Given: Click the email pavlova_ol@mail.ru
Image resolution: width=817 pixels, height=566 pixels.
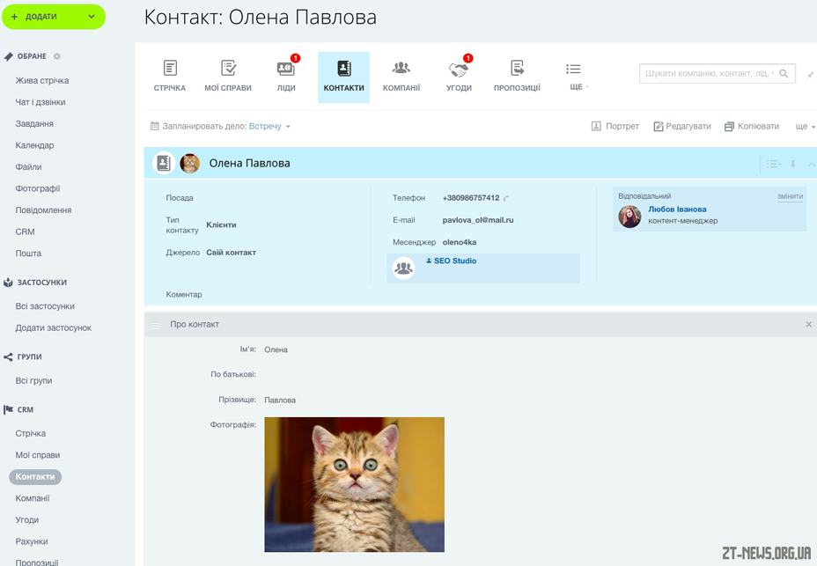Looking at the screenshot, I should (x=478, y=220).
